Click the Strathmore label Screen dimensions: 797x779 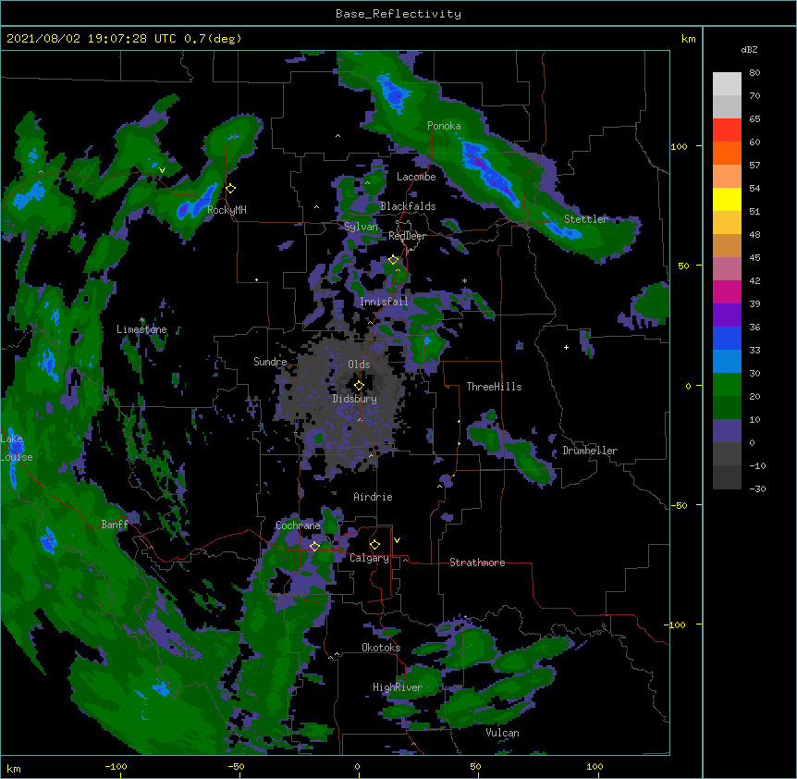point(477,563)
